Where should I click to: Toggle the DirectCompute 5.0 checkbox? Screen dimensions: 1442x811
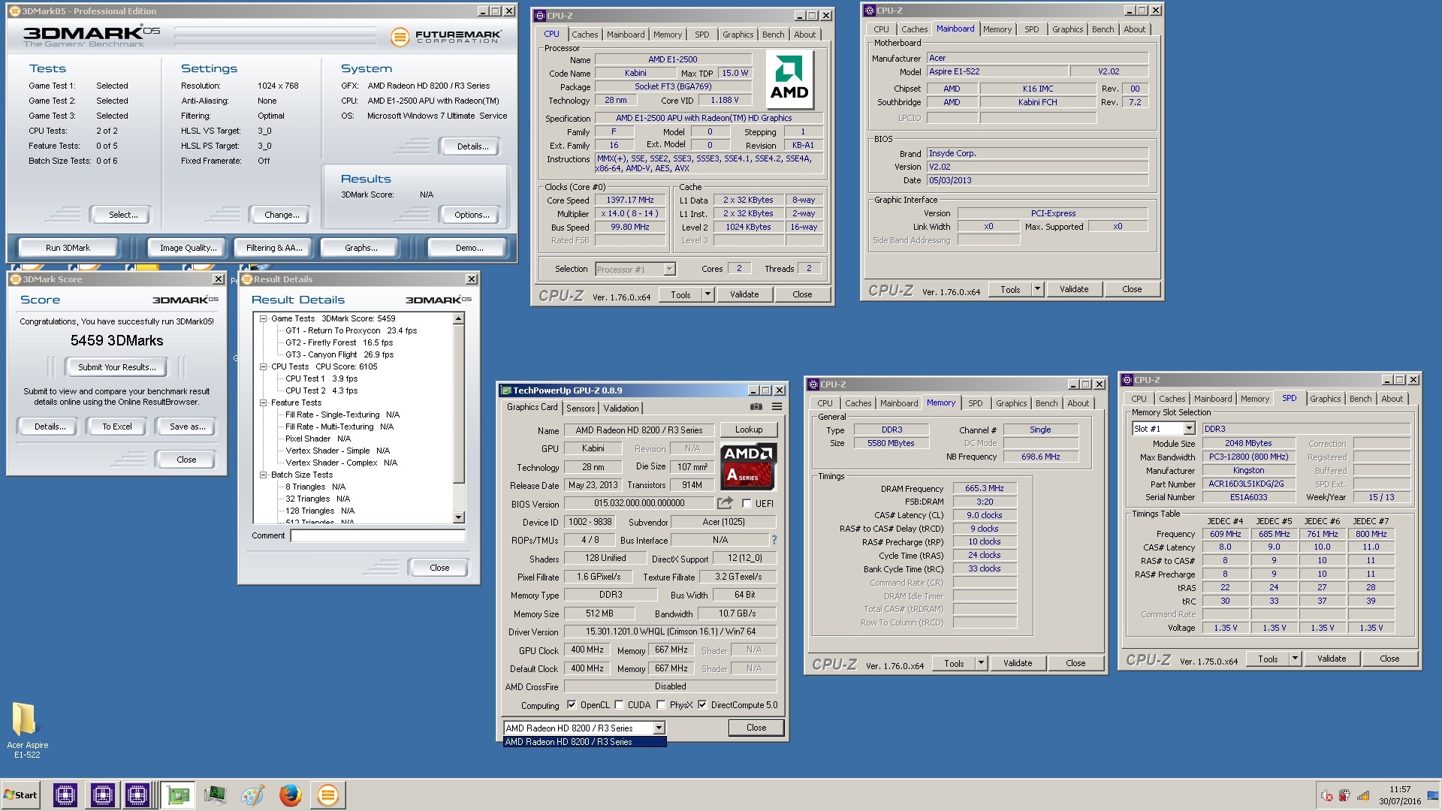pos(702,705)
